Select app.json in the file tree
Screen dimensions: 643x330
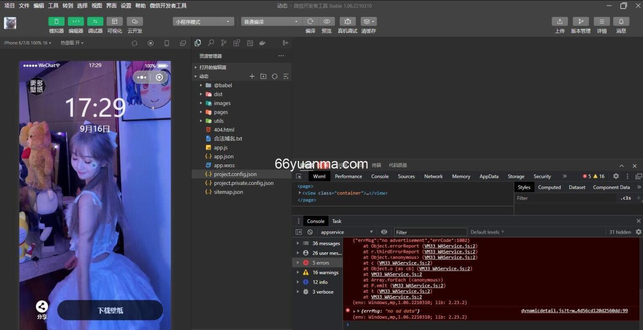tap(224, 156)
